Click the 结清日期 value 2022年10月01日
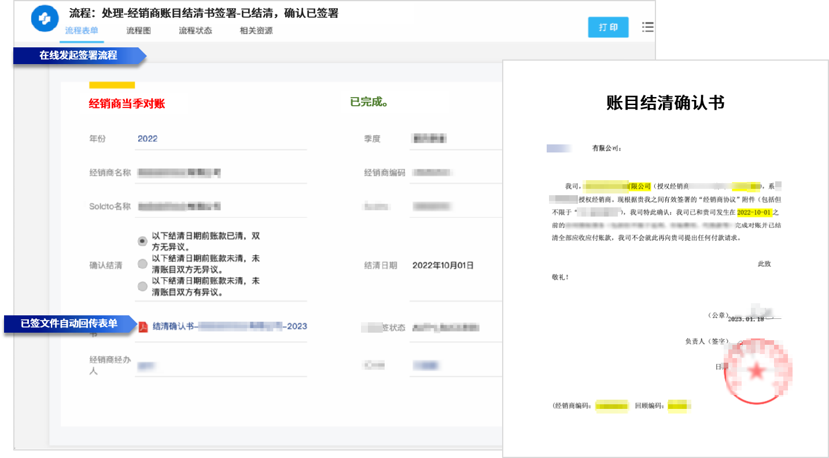This screenshot has width=829, height=458. coord(443,265)
